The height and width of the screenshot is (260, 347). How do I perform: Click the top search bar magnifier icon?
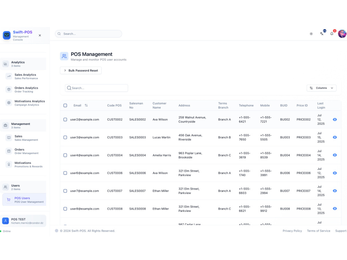coord(59,34)
